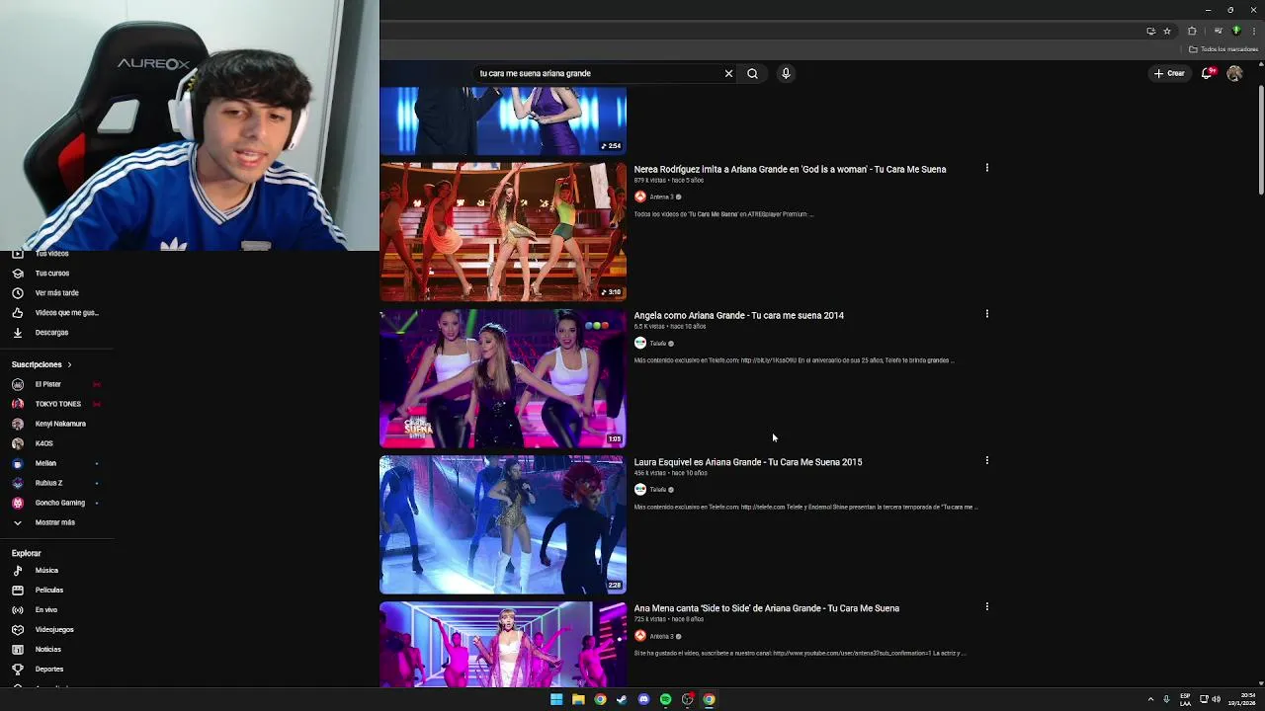The width and height of the screenshot is (1265, 711).
Task: Start voice search with microphone icon
Action: click(786, 73)
